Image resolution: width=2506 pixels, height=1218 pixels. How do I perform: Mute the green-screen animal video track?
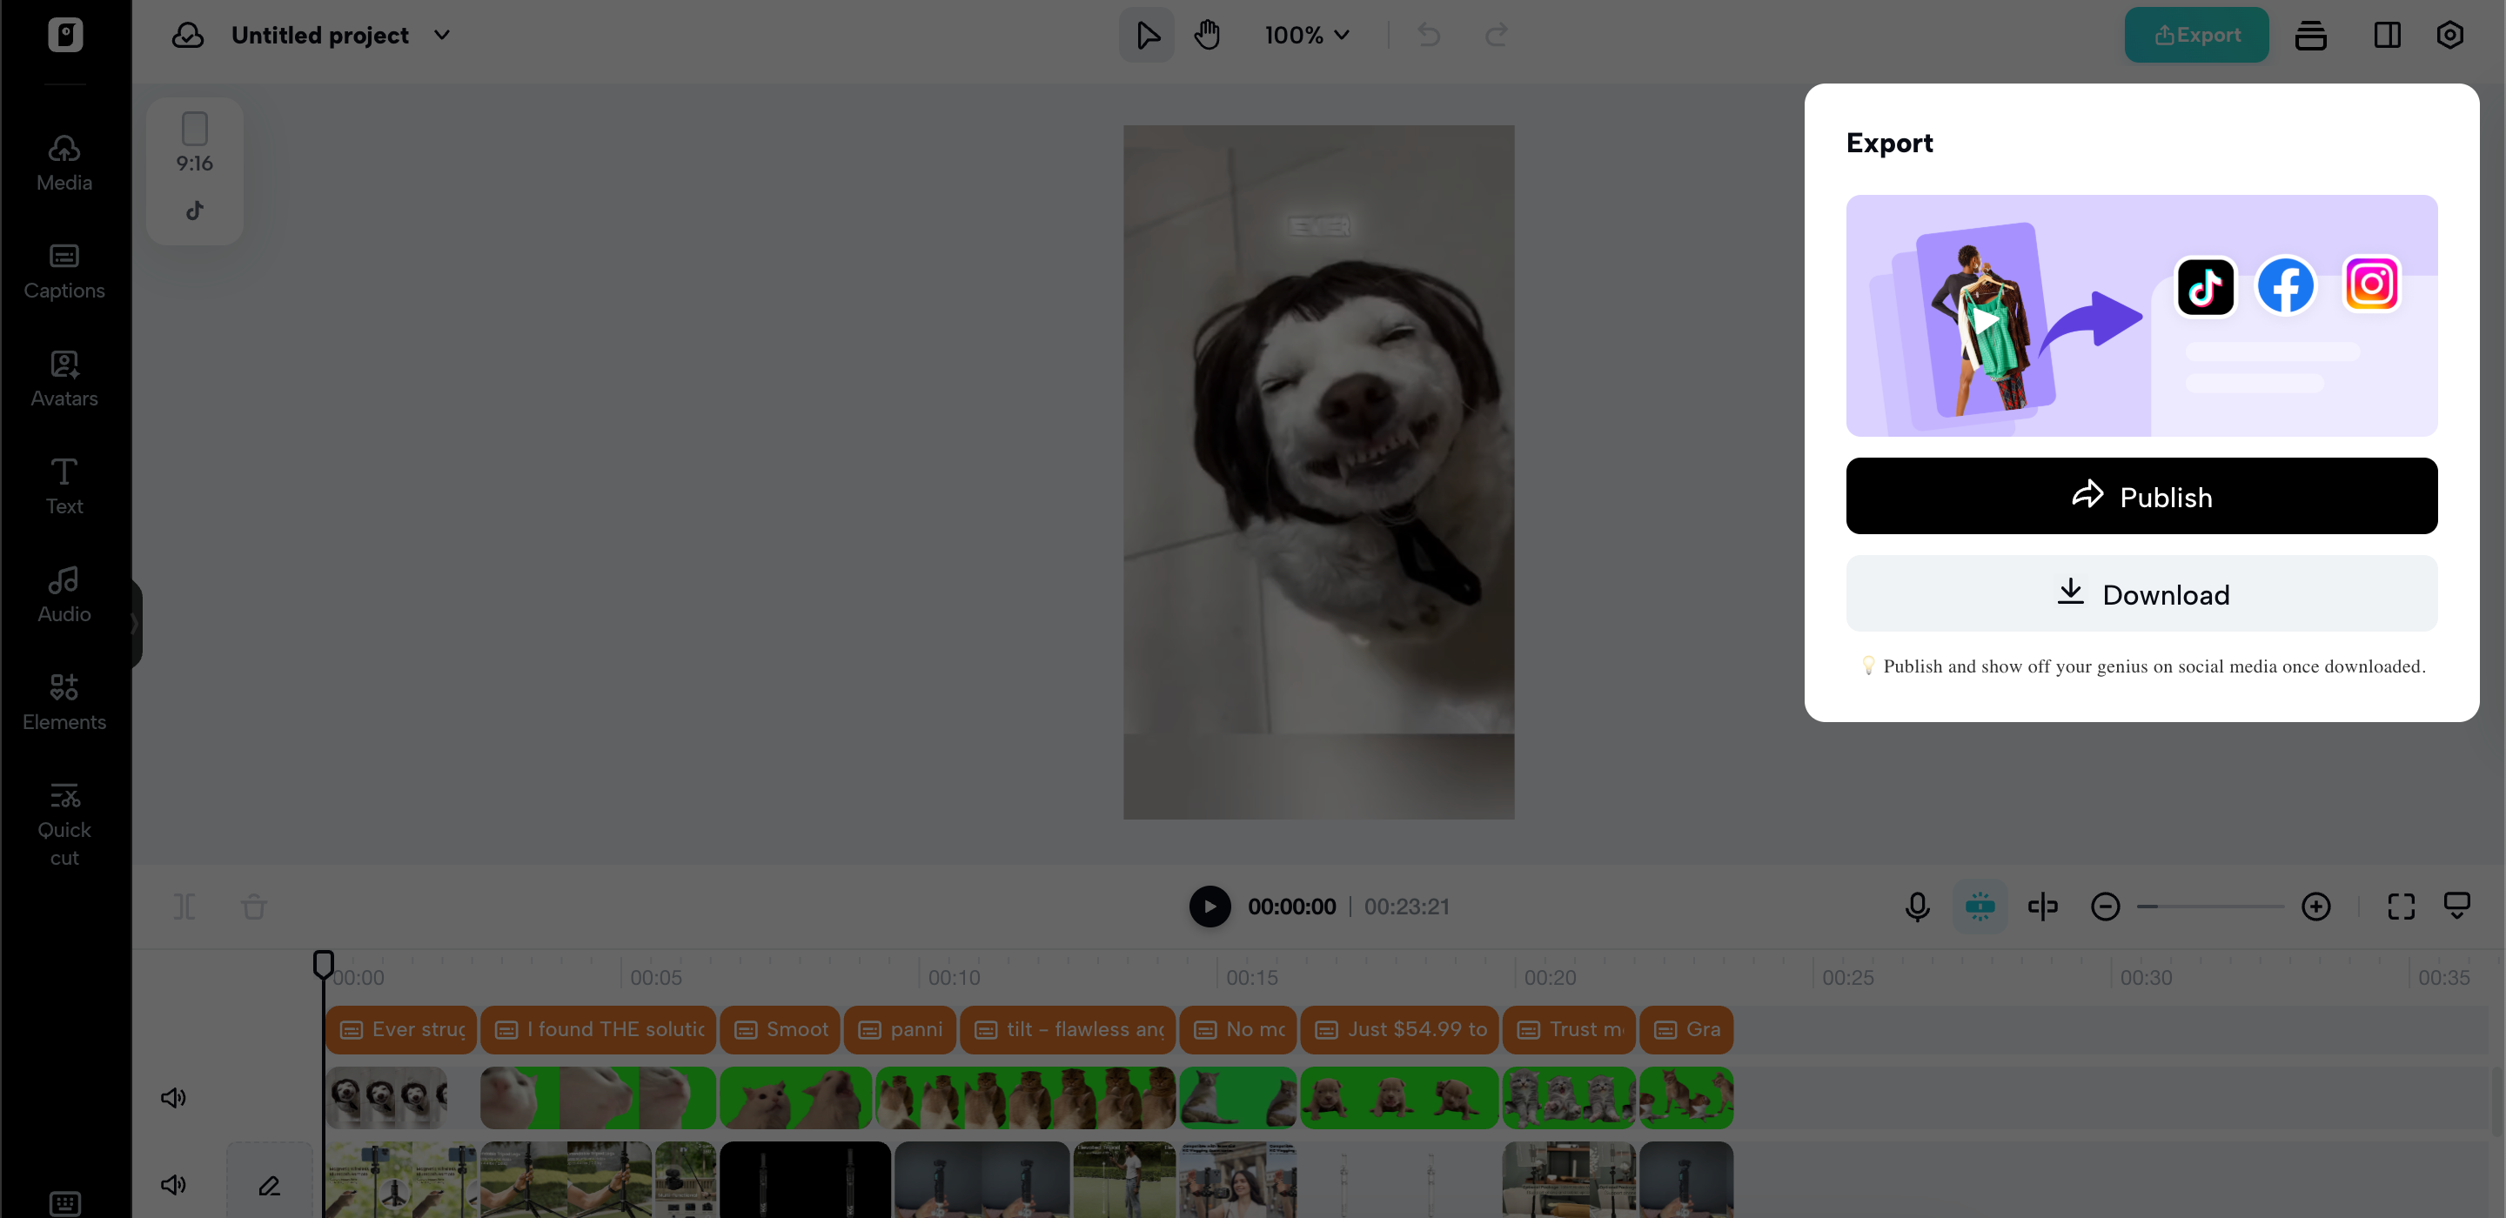(x=173, y=1097)
